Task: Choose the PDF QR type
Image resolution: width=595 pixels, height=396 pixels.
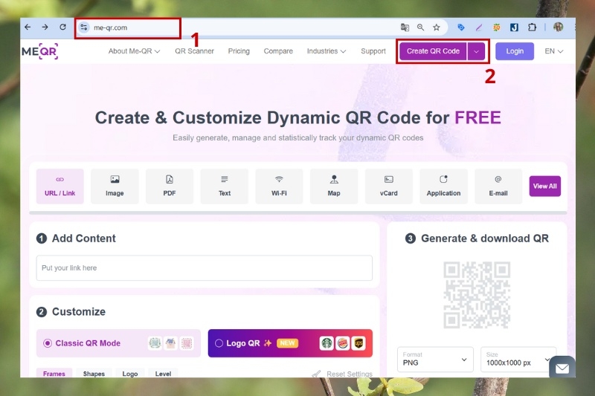Action: pyautogui.click(x=170, y=186)
